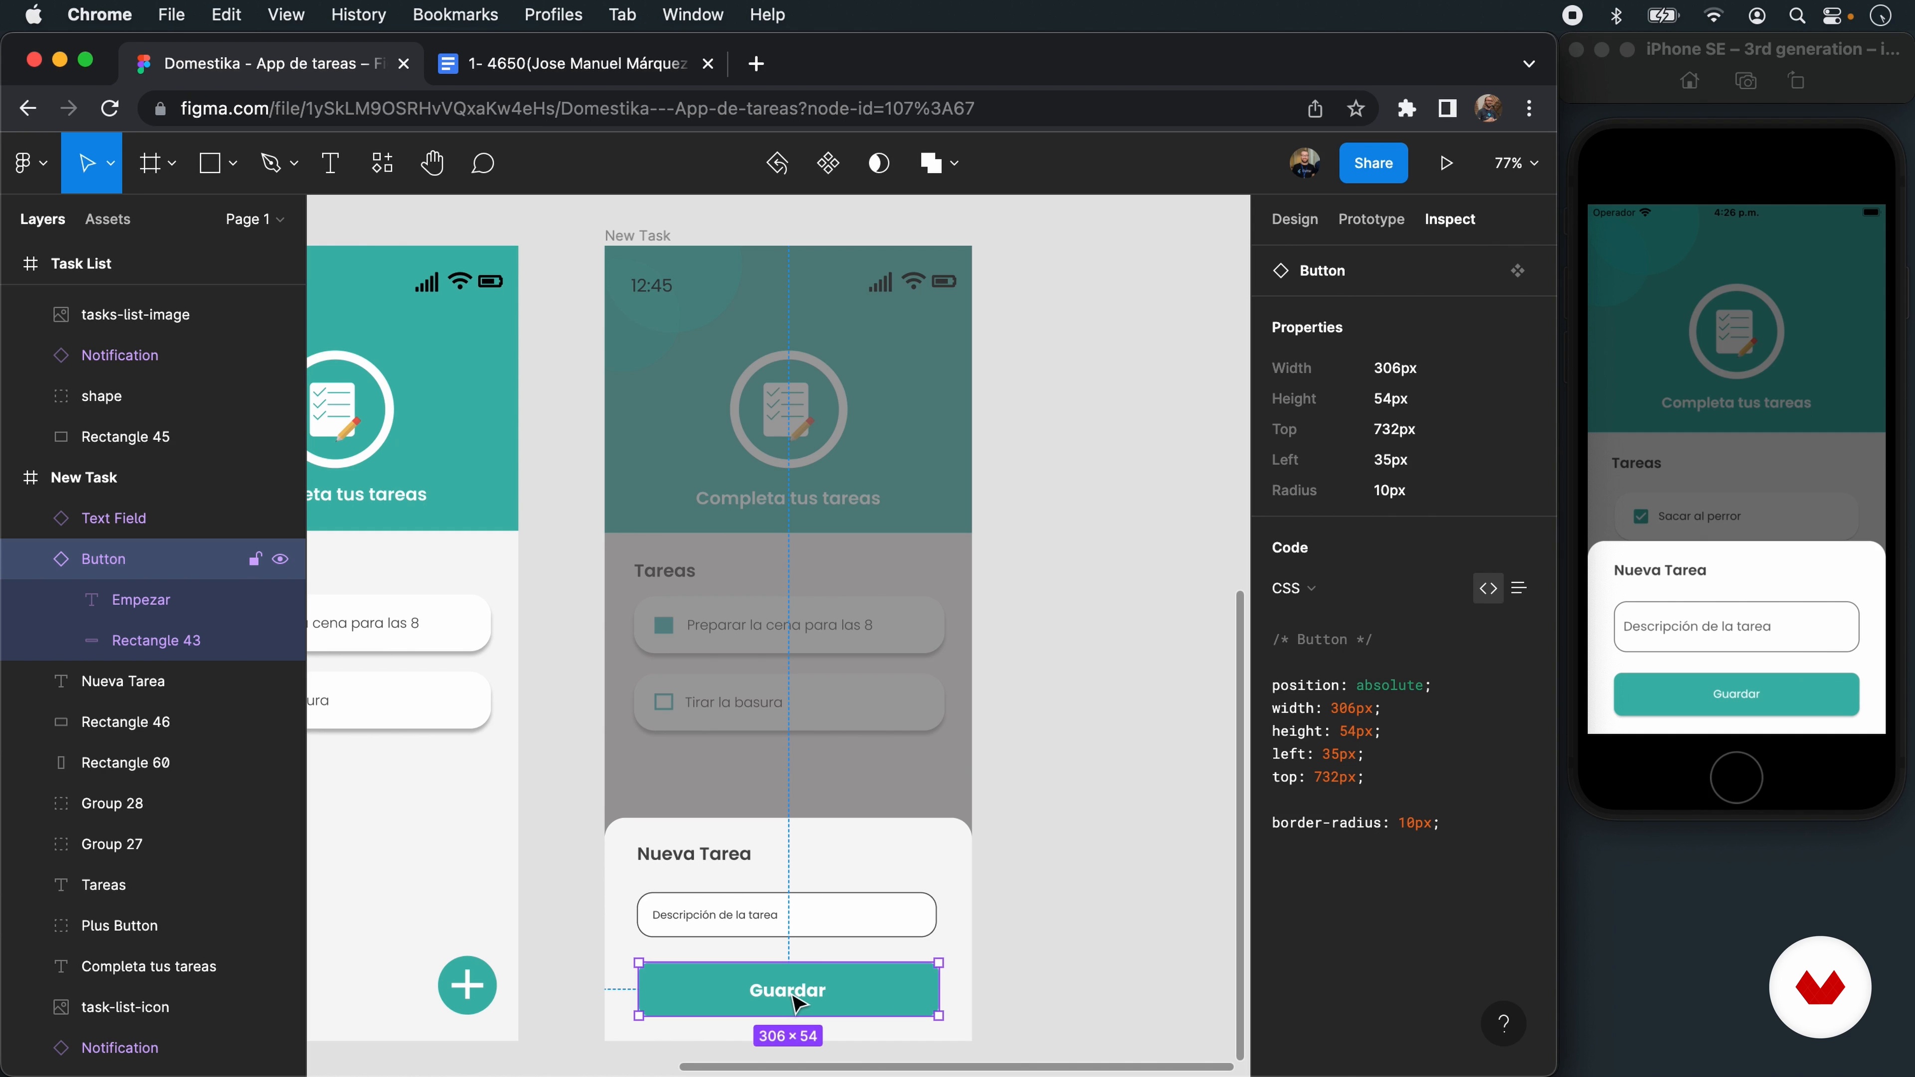Switch to the Prototype tab
The width and height of the screenshot is (1915, 1077).
pyautogui.click(x=1371, y=219)
